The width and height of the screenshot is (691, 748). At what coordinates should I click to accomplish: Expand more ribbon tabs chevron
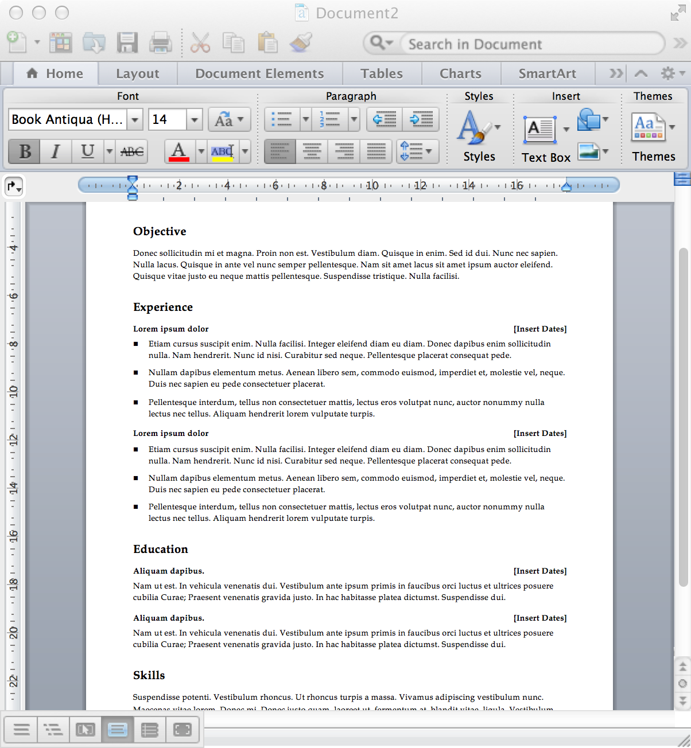pos(616,73)
